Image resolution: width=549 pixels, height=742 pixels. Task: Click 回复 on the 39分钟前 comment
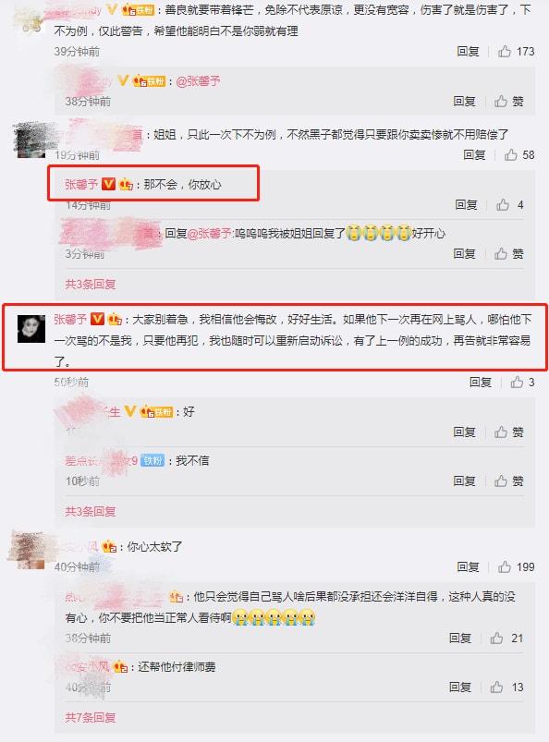point(468,51)
